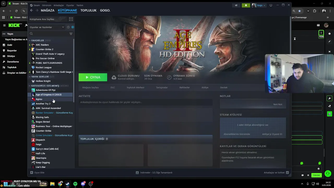Screen dimensions: 334x188
Task: Go to the TOPLULUK tab
Action: click(x=88, y=10)
